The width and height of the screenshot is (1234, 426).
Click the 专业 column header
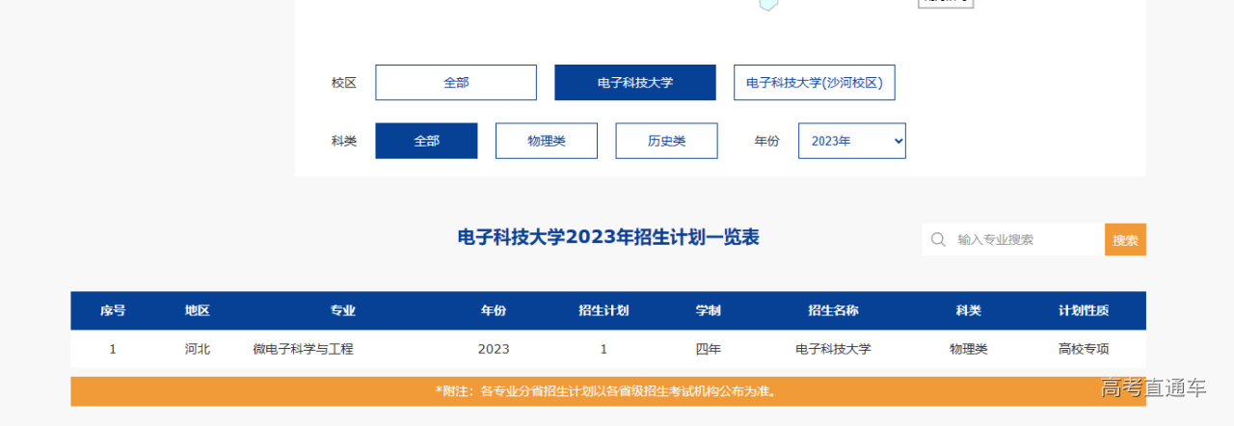(x=343, y=310)
